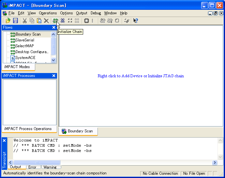The image size is (225, 178).
Task: Close the inner Boundary Scan document window
Action: click(221, 13)
